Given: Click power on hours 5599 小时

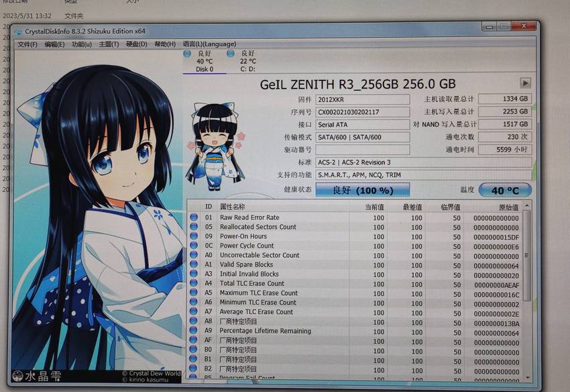Looking at the screenshot, I should 505,150.
